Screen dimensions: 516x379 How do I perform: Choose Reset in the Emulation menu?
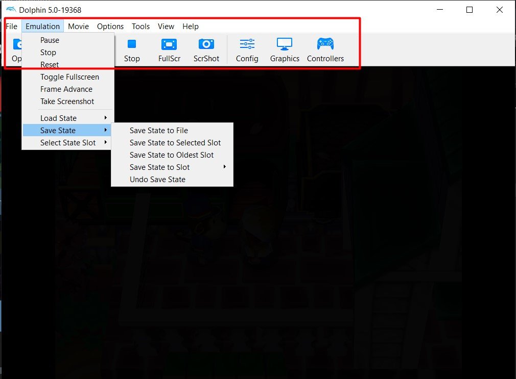(x=68, y=64)
